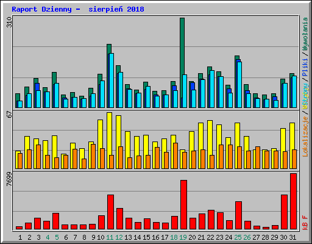Click the red KB F legend label
Screen dimensions: 312x244
click(x=305, y=223)
